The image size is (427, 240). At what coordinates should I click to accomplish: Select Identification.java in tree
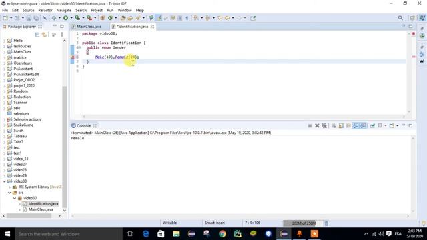click(x=43, y=203)
